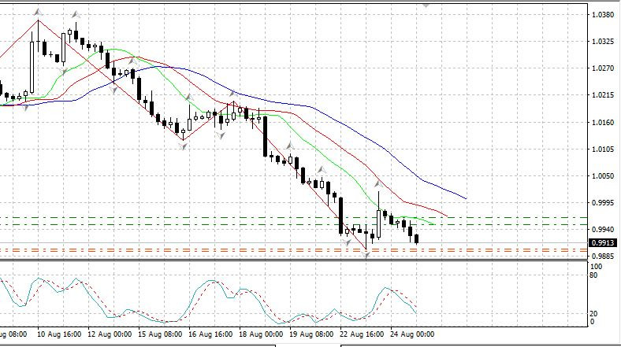Click the 1.0380 price scale label
This screenshot has height=347, width=621.
pyautogui.click(x=603, y=14)
